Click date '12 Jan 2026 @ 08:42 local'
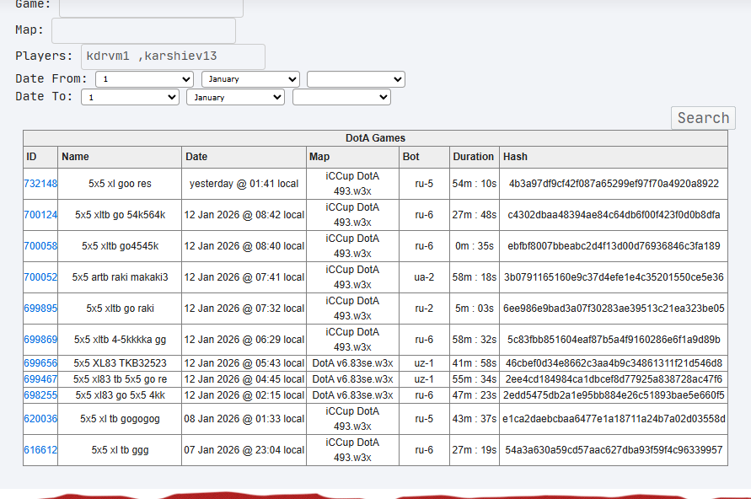Viewport: 751px width, 499px height. coord(244,215)
